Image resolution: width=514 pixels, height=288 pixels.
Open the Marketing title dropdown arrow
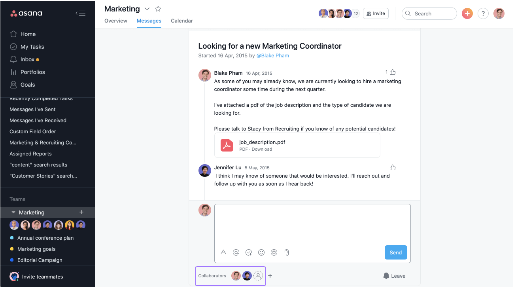click(147, 9)
